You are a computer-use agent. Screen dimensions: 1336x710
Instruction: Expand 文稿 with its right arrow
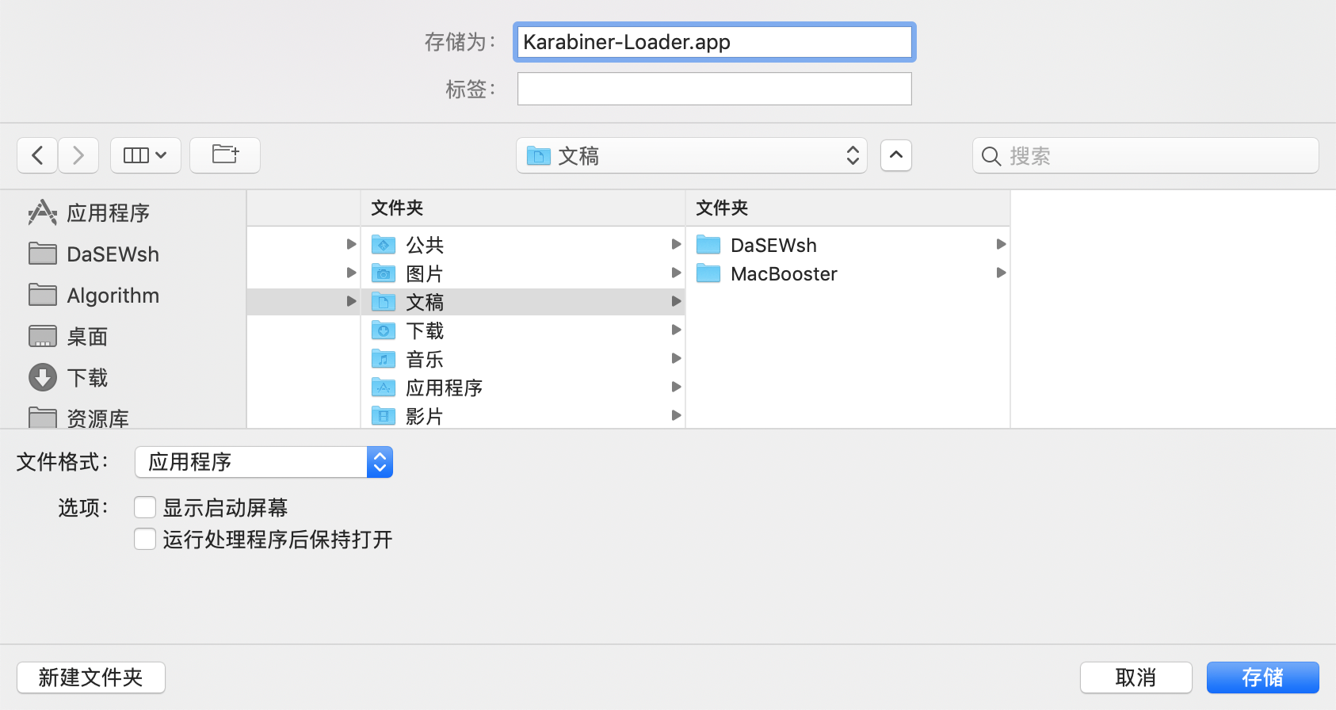point(676,301)
